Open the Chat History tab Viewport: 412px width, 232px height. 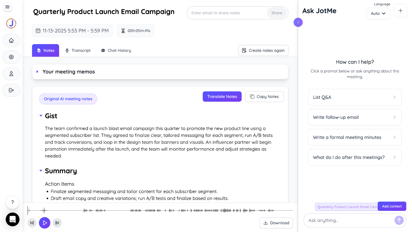(116, 50)
